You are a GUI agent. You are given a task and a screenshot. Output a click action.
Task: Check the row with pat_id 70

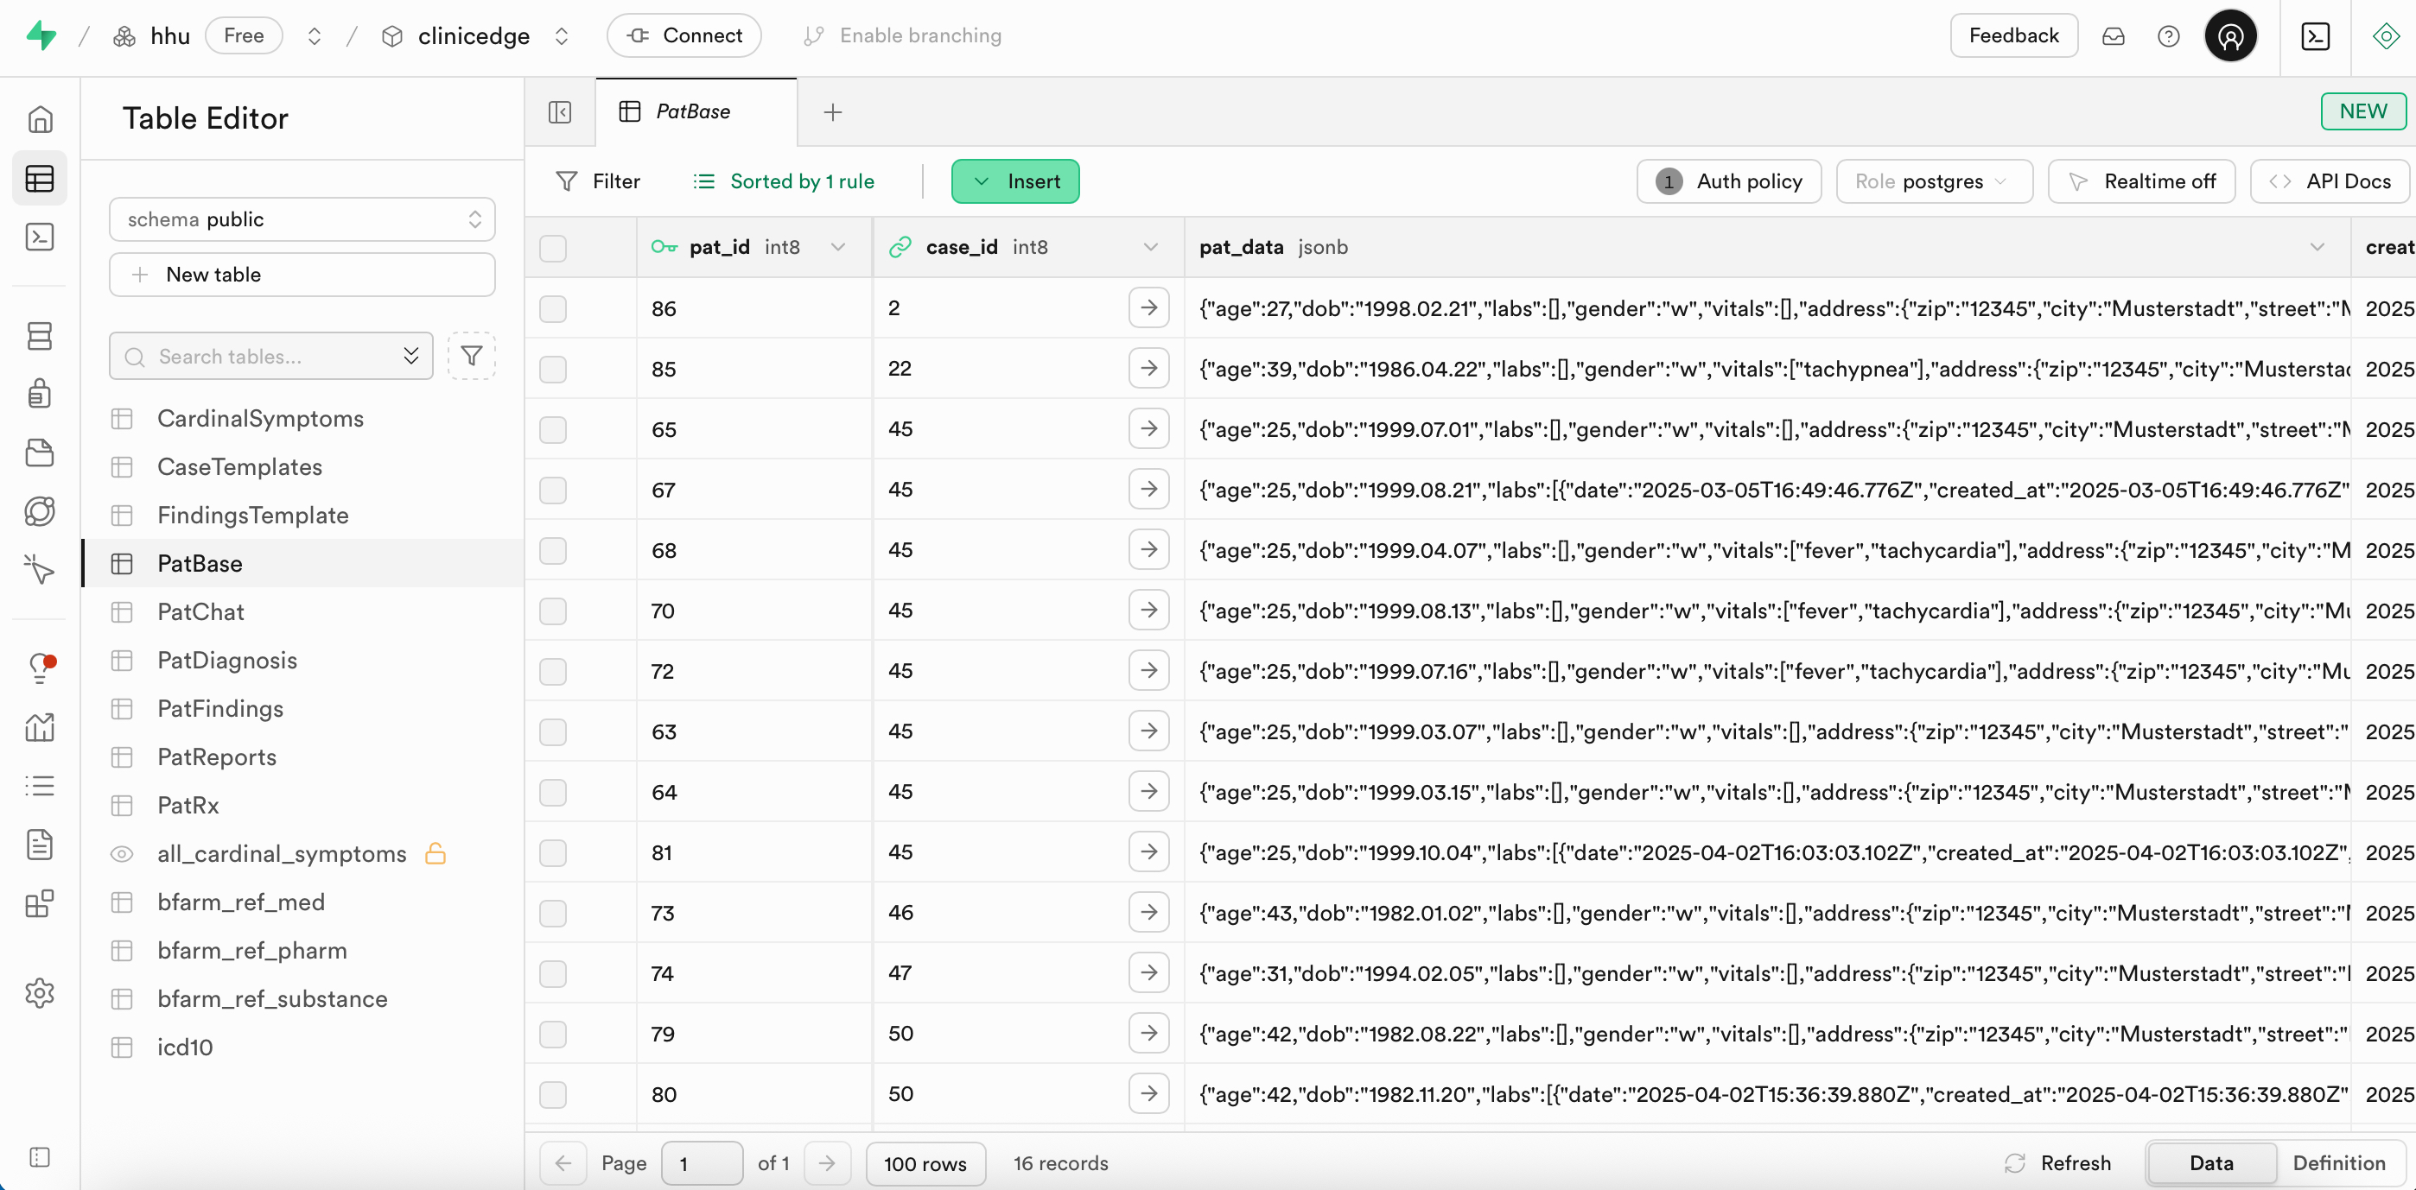552,611
